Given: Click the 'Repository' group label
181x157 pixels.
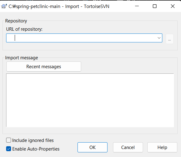Looking at the screenshot, I should (16, 21).
